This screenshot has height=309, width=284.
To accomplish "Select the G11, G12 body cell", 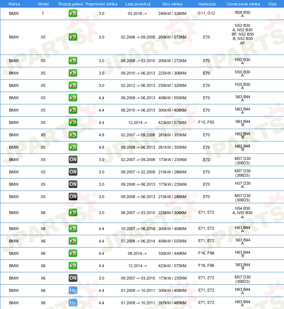I will coord(206,13).
